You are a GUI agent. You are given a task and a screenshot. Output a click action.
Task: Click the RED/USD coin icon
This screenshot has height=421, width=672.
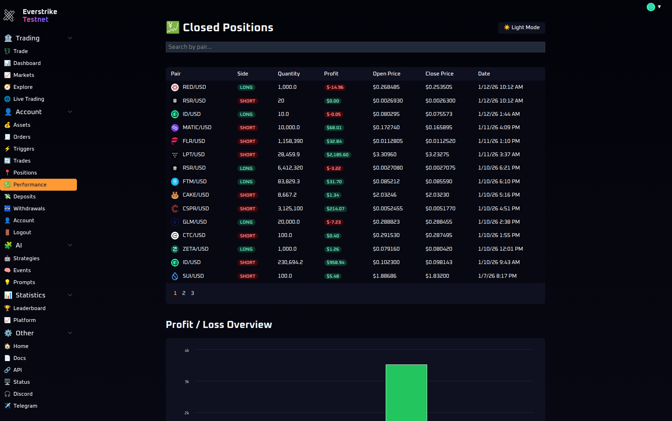(175, 87)
